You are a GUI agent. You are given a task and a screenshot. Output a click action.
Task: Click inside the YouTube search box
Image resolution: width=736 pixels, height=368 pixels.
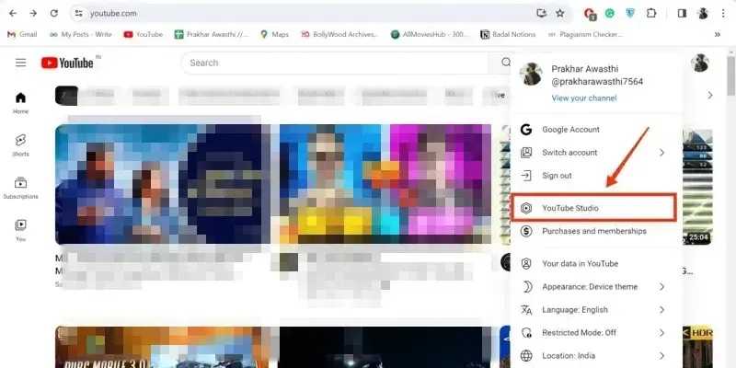click(340, 63)
